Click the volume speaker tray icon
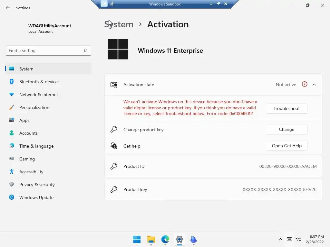Viewport: 330px width, 247px height. pyautogui.click(x=298, y=239)
